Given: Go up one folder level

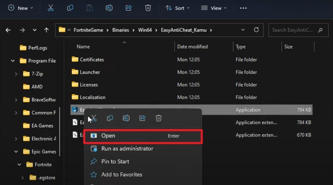Looking at the screenshot, I should click(46, 30).
